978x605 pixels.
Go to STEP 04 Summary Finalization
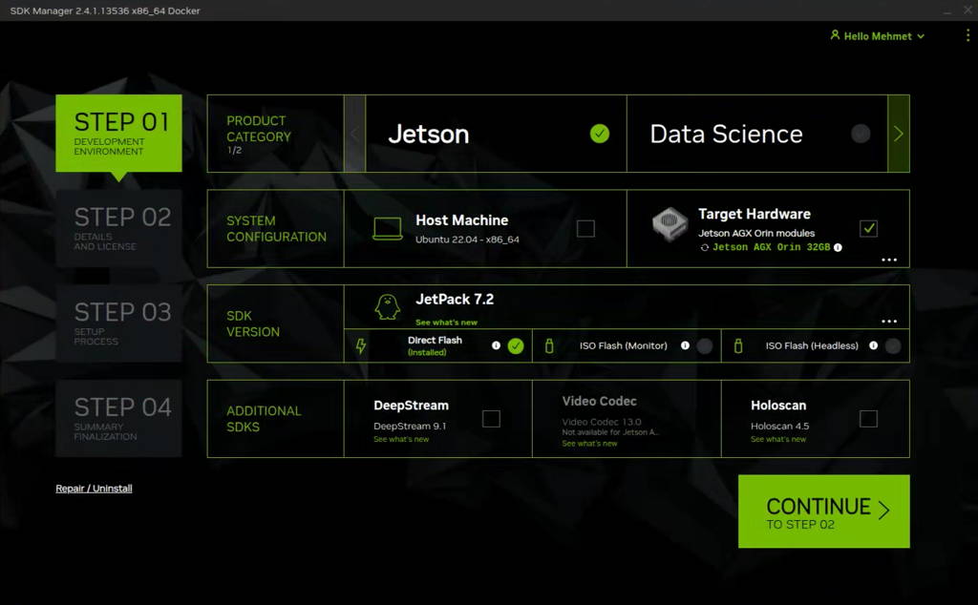point(118,419)
